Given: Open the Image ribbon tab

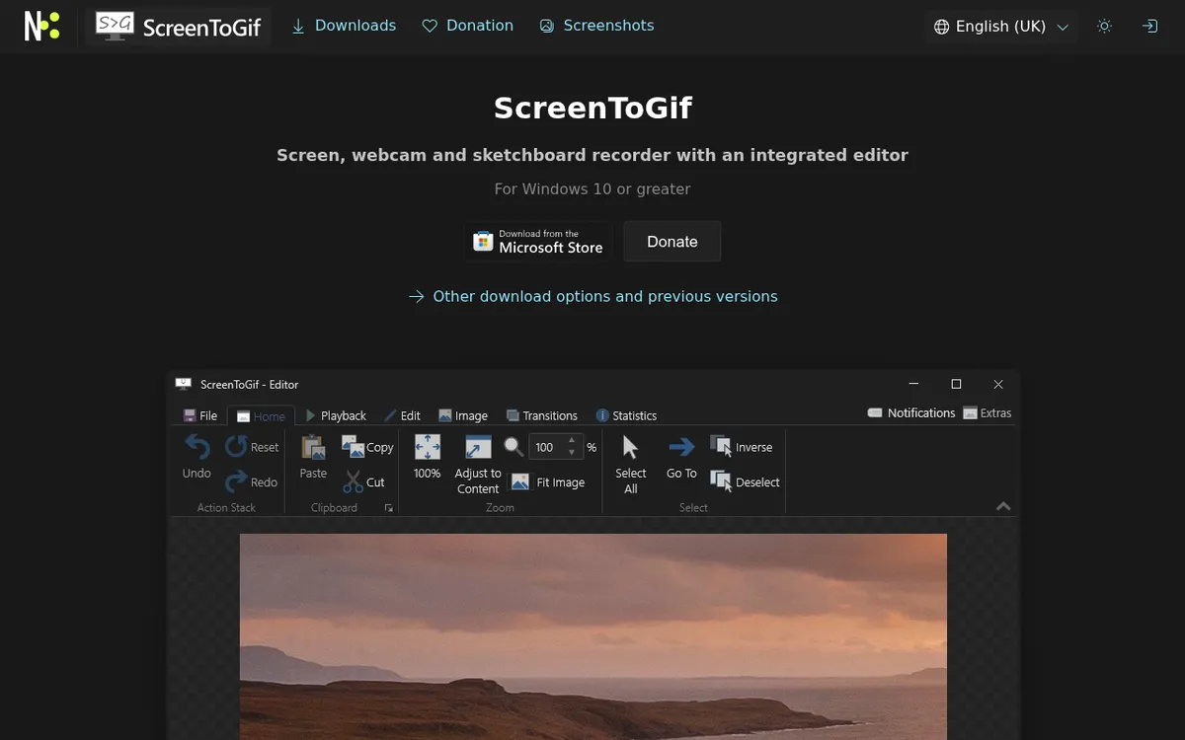Looking at the screenshot, I should point(463,415).
